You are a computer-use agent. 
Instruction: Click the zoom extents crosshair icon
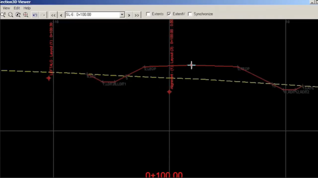coord(25,15)
